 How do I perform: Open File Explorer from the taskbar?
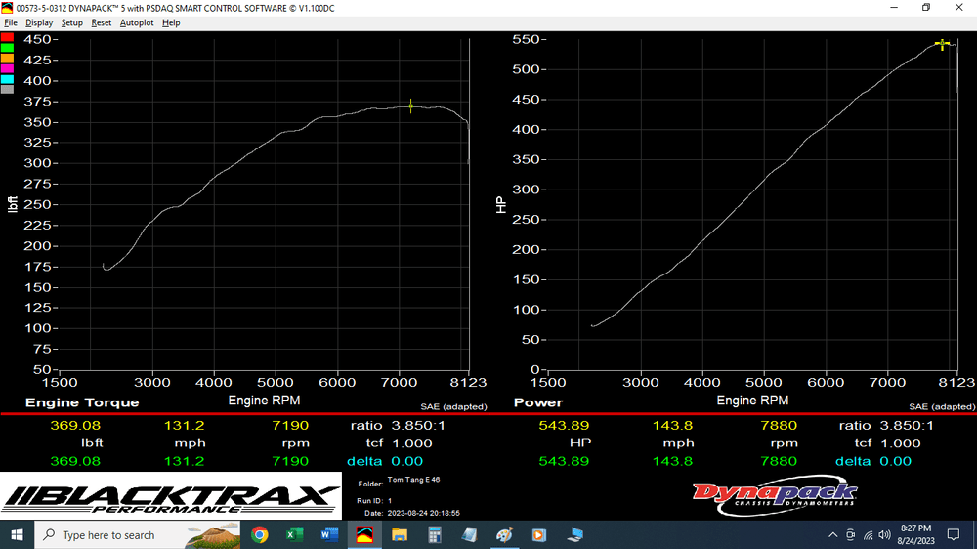[400, 535]
